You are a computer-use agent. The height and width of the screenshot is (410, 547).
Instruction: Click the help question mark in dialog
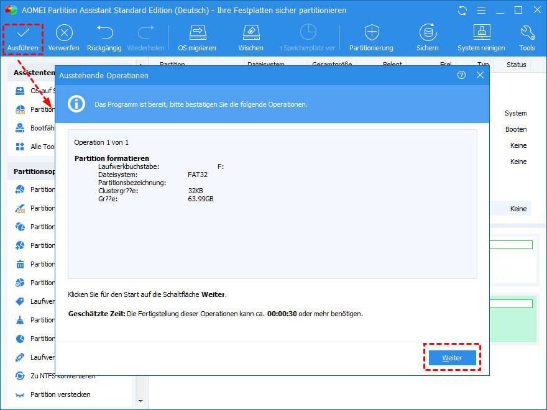461,75
